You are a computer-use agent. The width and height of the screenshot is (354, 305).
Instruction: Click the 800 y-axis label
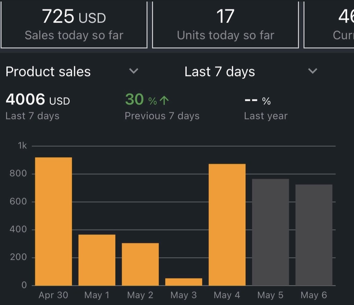tap(18, 174)
